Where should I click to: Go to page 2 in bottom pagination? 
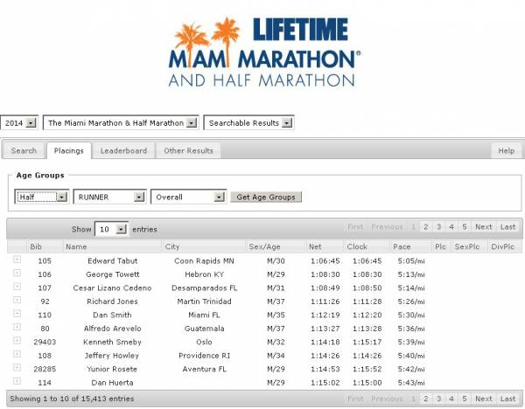[426, 399]
